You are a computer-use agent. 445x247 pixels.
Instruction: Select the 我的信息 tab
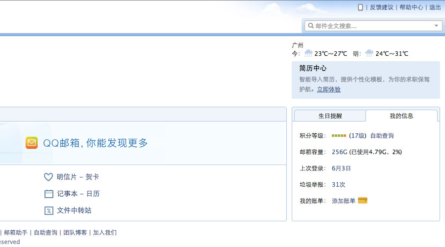click(401, 116)
